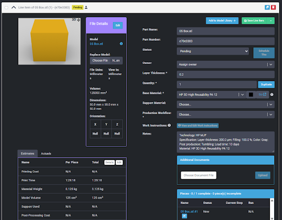This screenshot has width=282, height=220.
Task: Edit the Part Name field
Action: coord(226,31)
